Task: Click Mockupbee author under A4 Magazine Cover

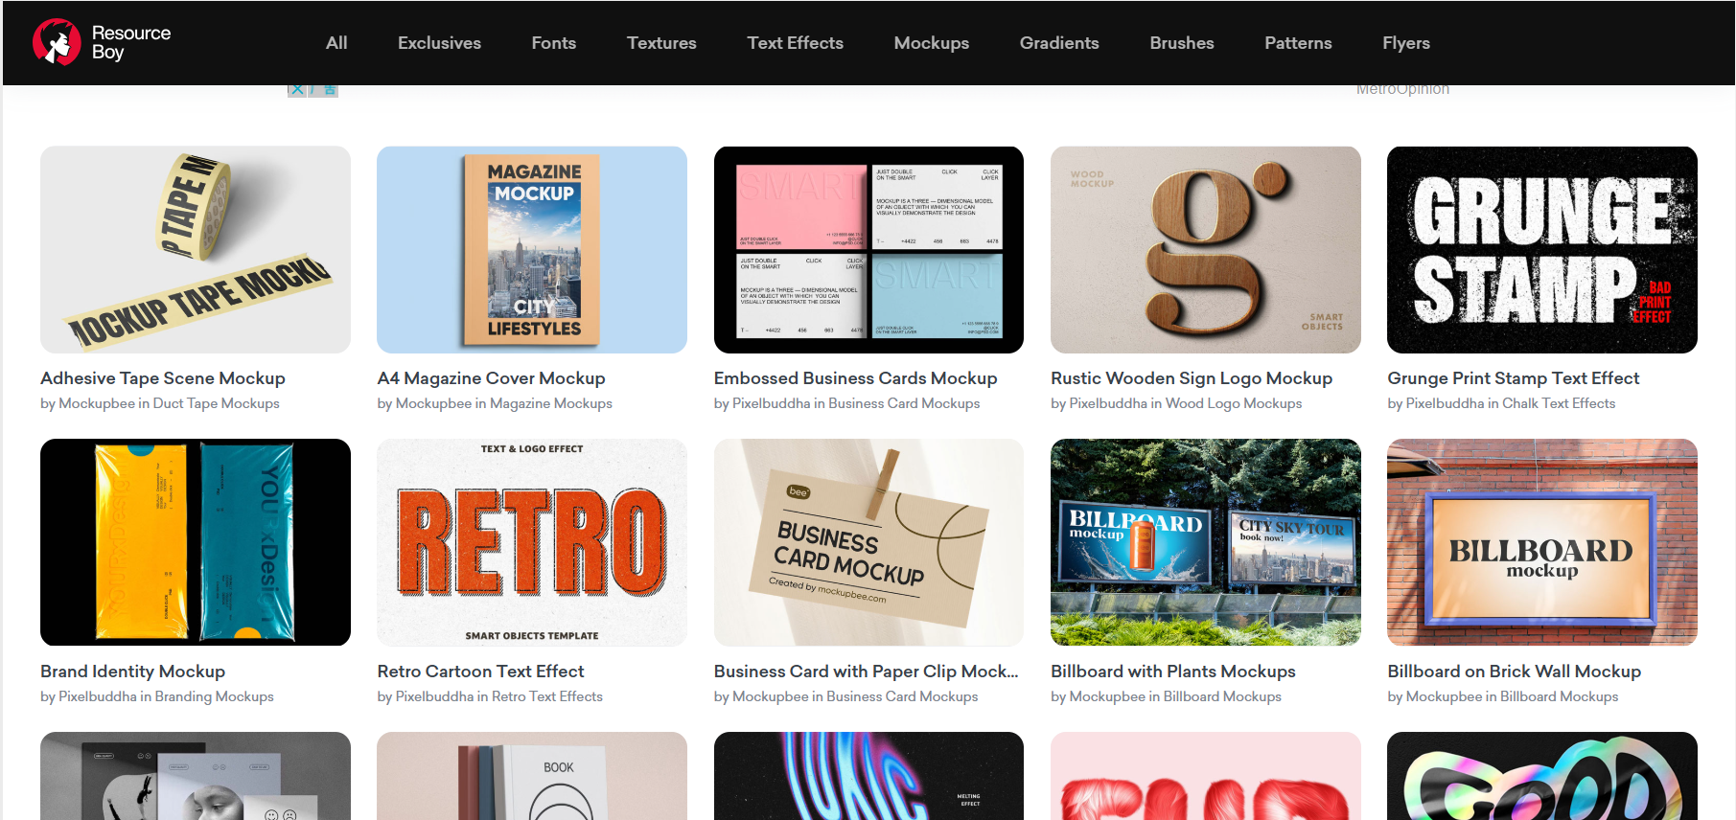Action: coord(433,403)
